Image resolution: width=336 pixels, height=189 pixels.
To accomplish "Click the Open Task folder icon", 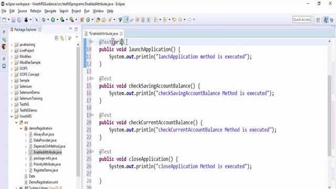I will click(x=104, y=20).
